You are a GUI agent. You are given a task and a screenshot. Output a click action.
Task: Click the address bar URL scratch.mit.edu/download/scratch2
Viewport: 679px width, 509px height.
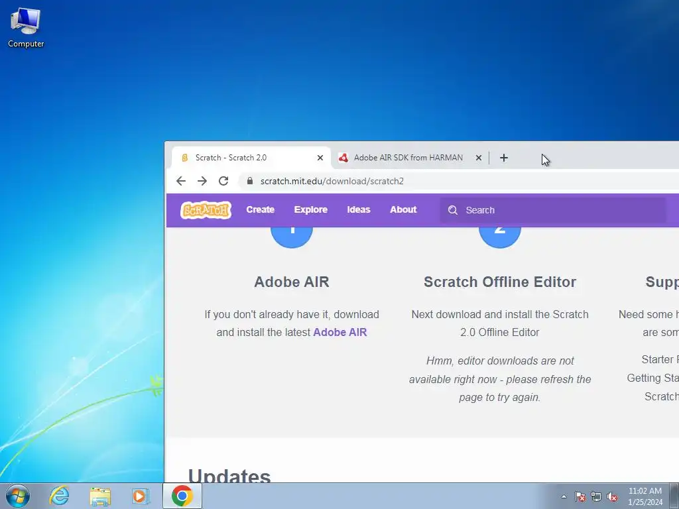[x=332, y=182]
